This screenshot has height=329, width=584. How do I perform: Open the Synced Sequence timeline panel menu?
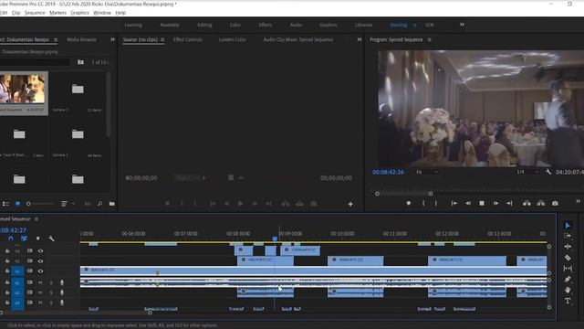[36, 219]
